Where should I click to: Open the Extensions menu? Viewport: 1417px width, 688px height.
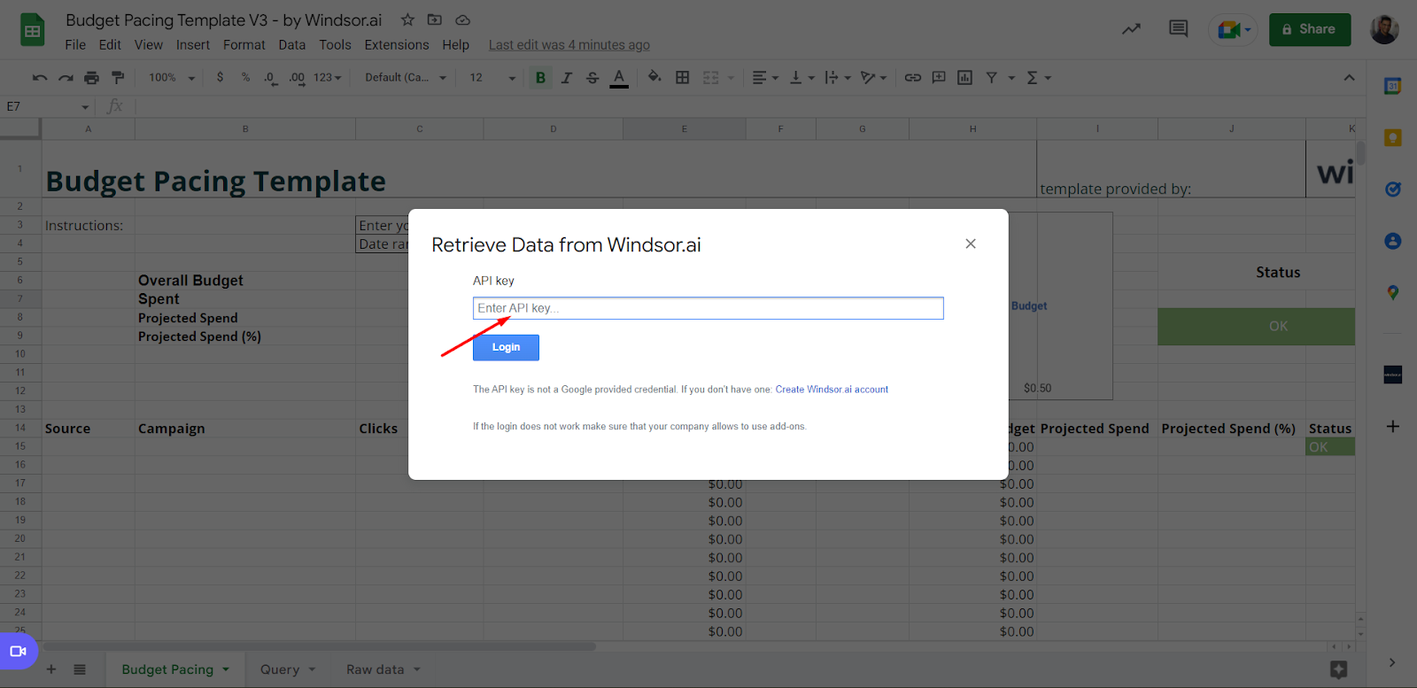point(397,45)
